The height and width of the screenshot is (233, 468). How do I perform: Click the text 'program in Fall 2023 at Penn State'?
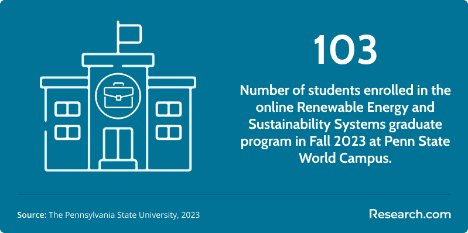pyautogui.click(x=346, y=141)
